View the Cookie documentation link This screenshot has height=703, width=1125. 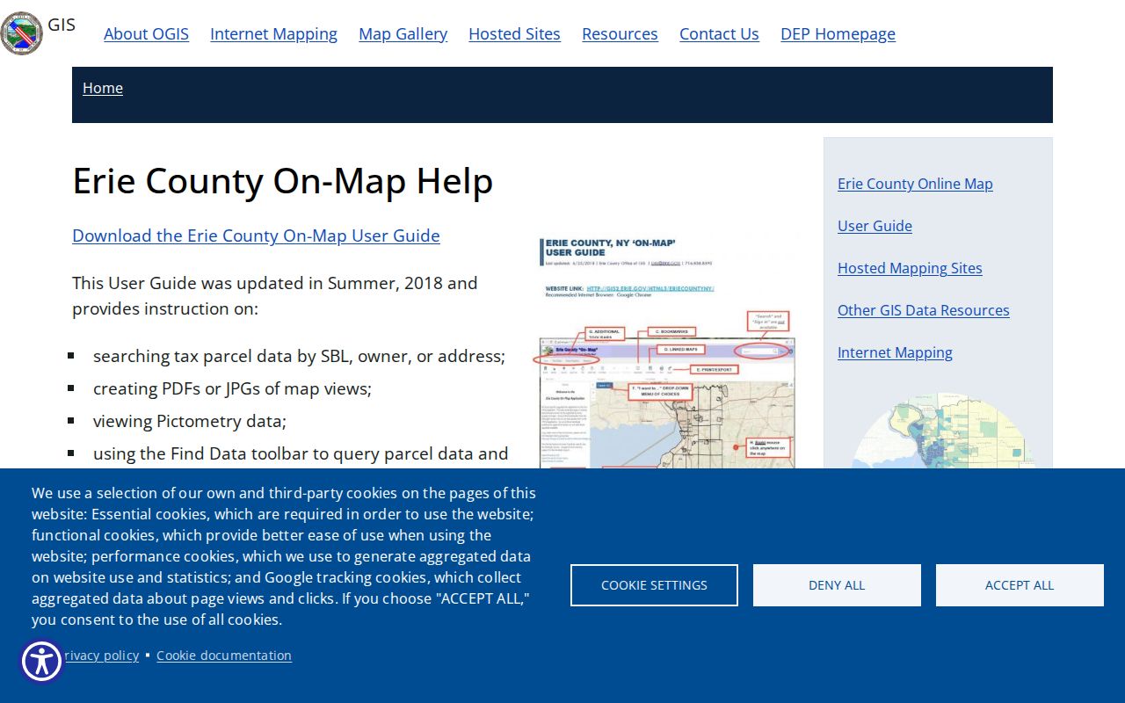224,656
